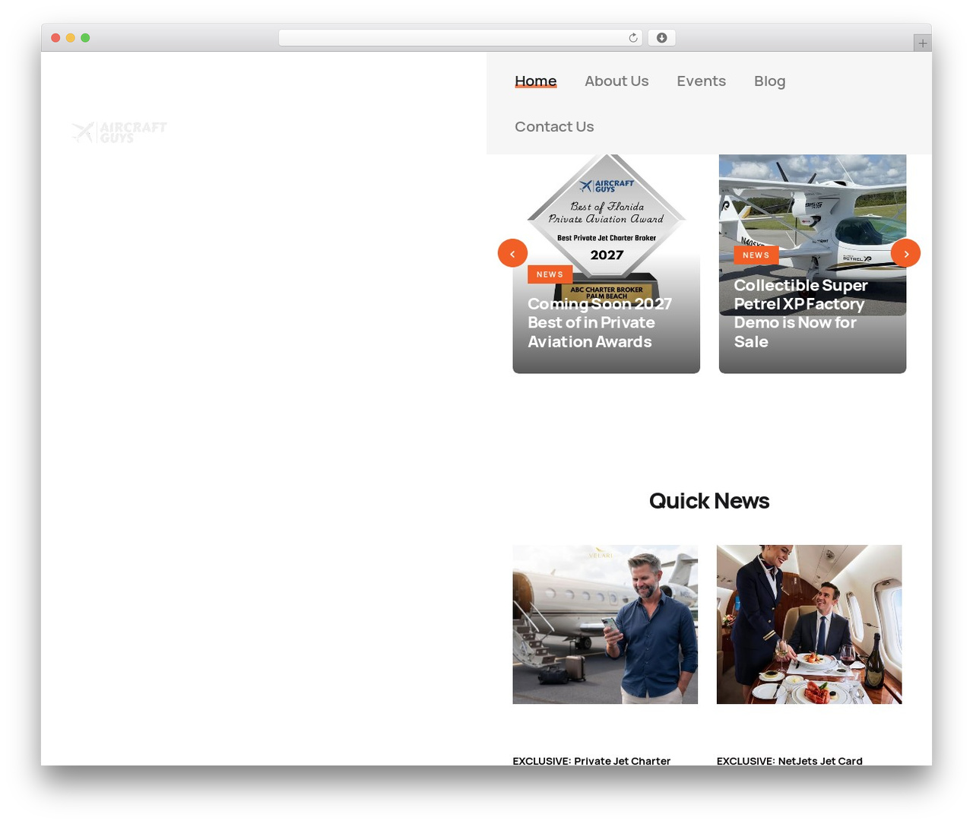The height and width of the screenshot is (824, 973).
Task: Open the Contact Us page
Action: point(554,127)
